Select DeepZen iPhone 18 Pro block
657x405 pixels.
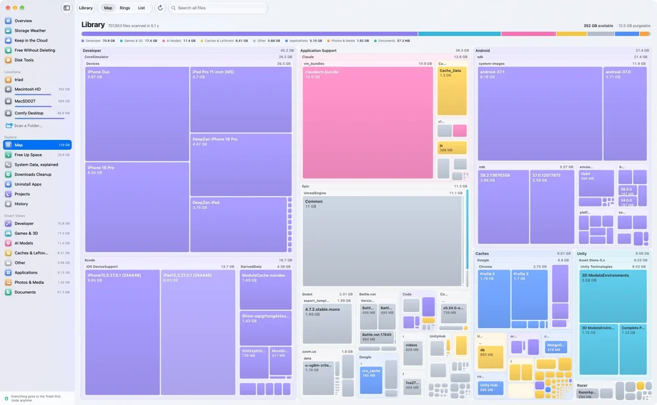coord(241,165)
